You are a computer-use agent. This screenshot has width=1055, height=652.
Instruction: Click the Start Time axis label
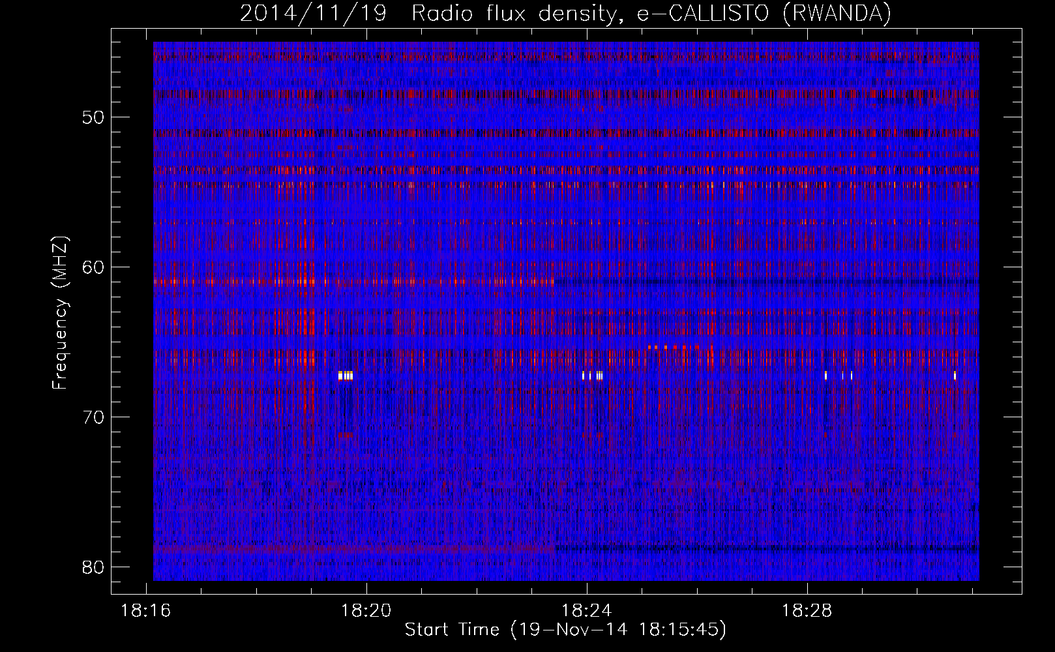565,630
